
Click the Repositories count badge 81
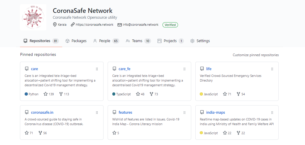coord(56,41)
